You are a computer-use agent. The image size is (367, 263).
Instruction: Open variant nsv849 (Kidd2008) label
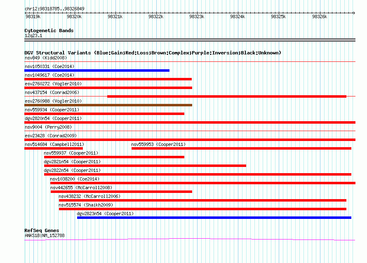tap(46, 58)
